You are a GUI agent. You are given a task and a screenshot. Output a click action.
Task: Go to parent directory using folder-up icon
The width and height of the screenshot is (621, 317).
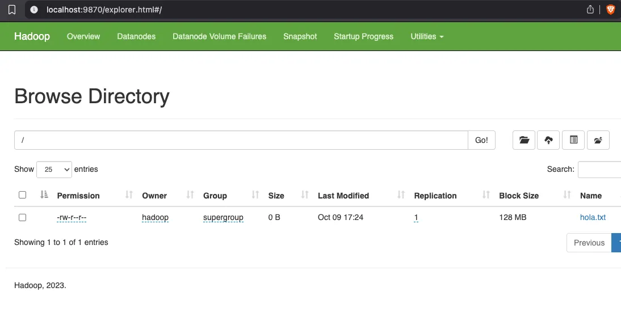point(598,140)
